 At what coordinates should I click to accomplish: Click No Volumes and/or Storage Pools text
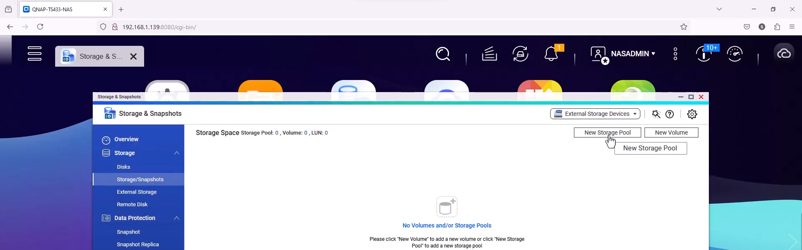(447, 225)
